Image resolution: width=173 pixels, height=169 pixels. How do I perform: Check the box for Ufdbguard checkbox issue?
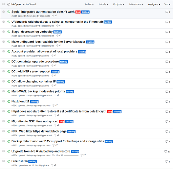click(x=4, y=22)
